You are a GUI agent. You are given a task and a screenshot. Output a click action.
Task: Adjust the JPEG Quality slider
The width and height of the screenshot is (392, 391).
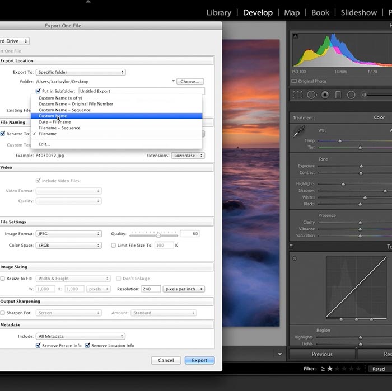tap(158, 235)
